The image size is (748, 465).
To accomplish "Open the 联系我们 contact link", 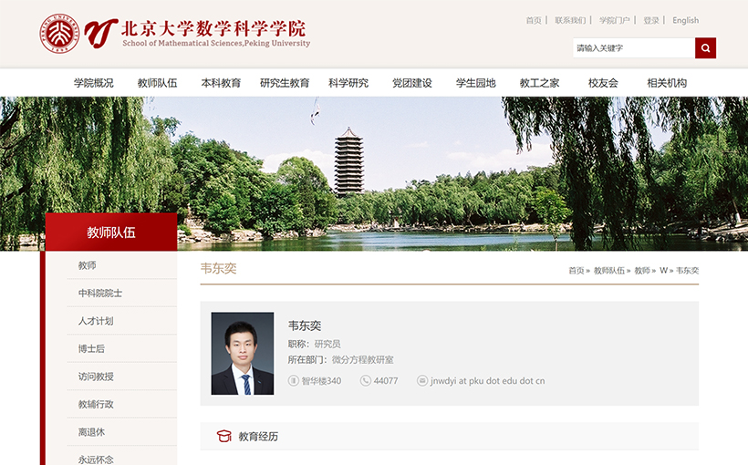I will [570, 20].
